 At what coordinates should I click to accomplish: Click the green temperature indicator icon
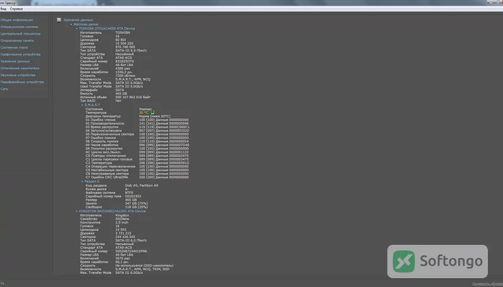coord(152,113)
